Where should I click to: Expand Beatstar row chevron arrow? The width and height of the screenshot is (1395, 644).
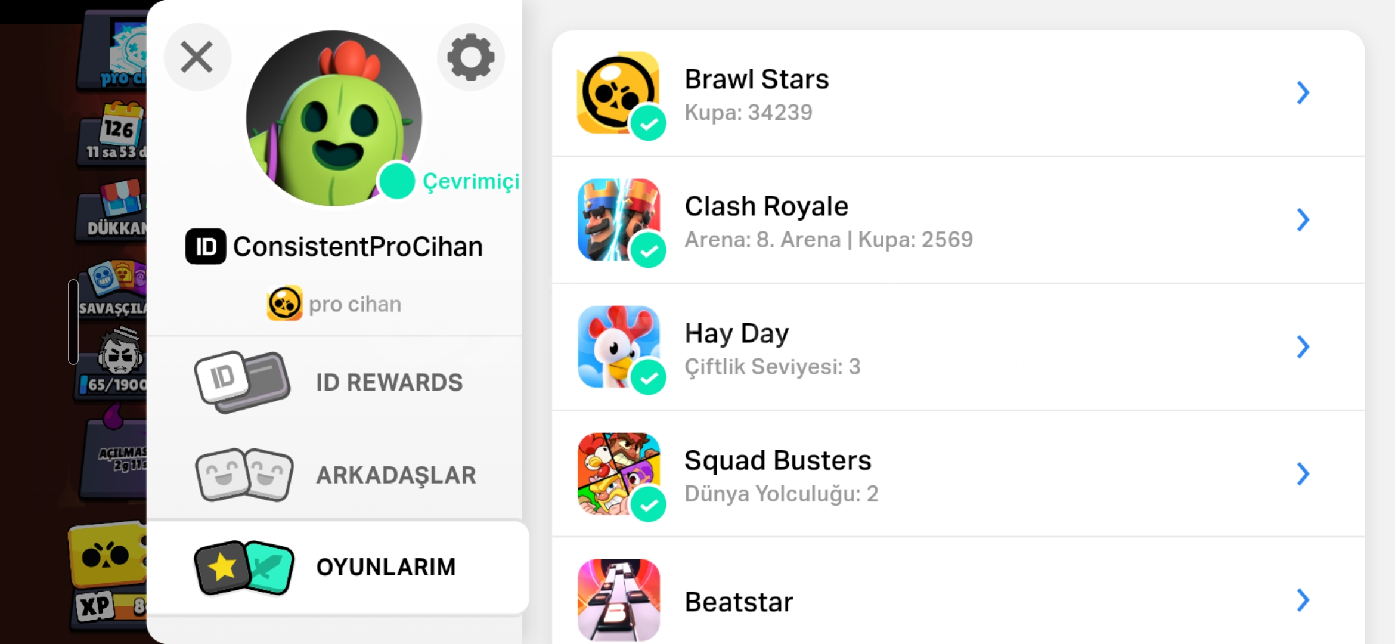tap(1303, 600)
